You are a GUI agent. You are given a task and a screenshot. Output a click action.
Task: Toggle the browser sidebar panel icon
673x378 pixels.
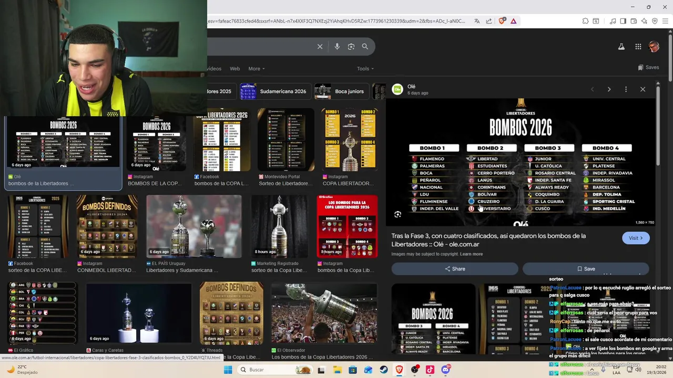[623, 21]
